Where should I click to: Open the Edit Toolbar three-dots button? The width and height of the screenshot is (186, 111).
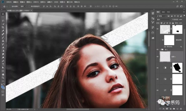(3, 81)
